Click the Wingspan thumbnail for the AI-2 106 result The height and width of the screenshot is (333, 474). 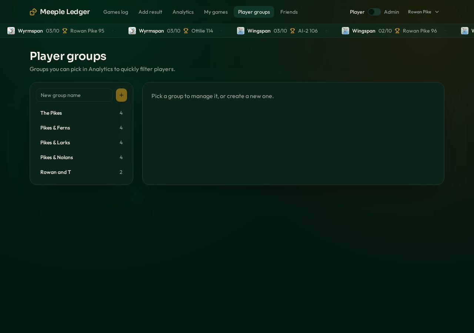click(241, 31)
